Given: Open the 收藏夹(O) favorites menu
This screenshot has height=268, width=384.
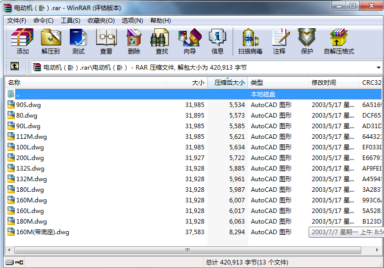Looking at the screenshot, I should tap(101, 21).
